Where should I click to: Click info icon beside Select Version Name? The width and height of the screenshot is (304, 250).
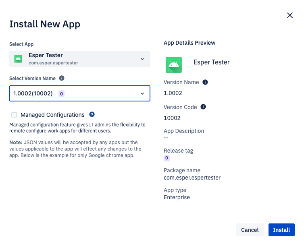[x=62, y=78]
